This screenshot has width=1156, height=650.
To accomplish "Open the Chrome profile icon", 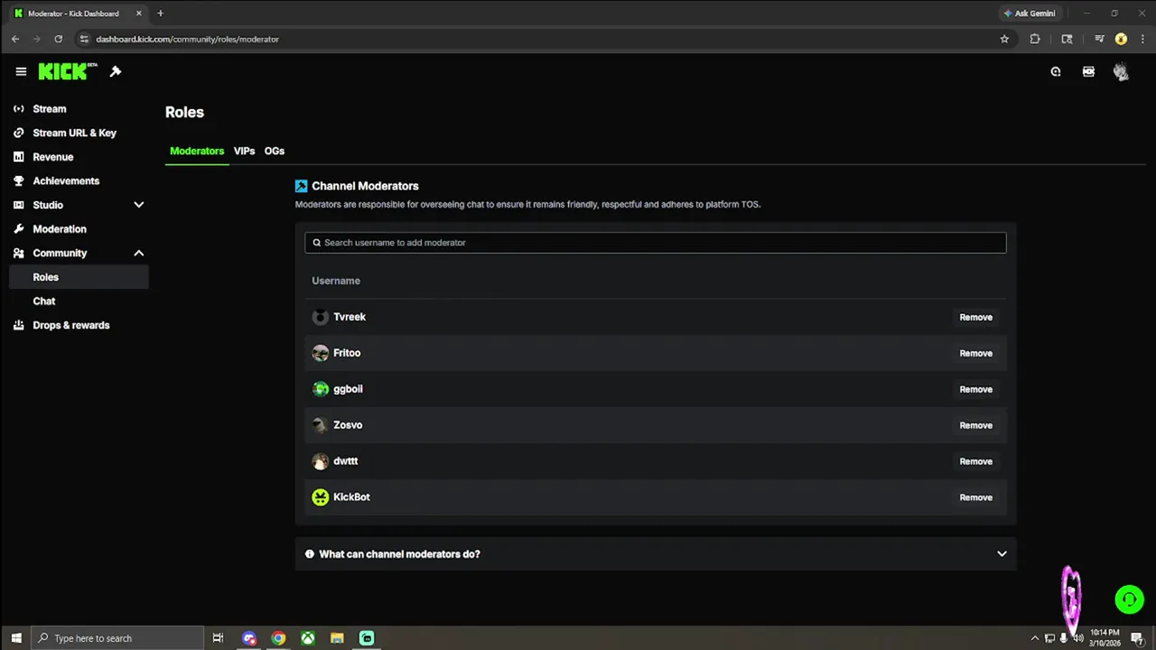I will point(1121,39).
